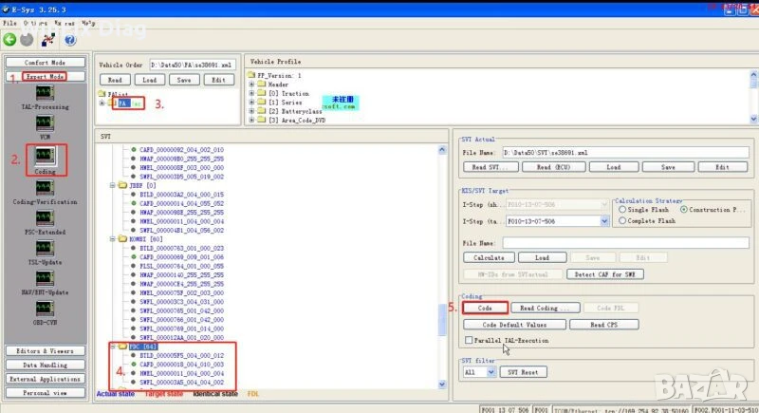Collapse the KOMBI [60] tree node

[x=112, y=239]
